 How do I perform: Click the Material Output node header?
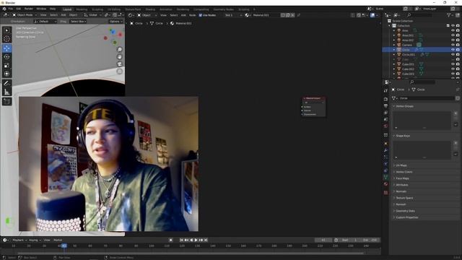tap(313, 98)
